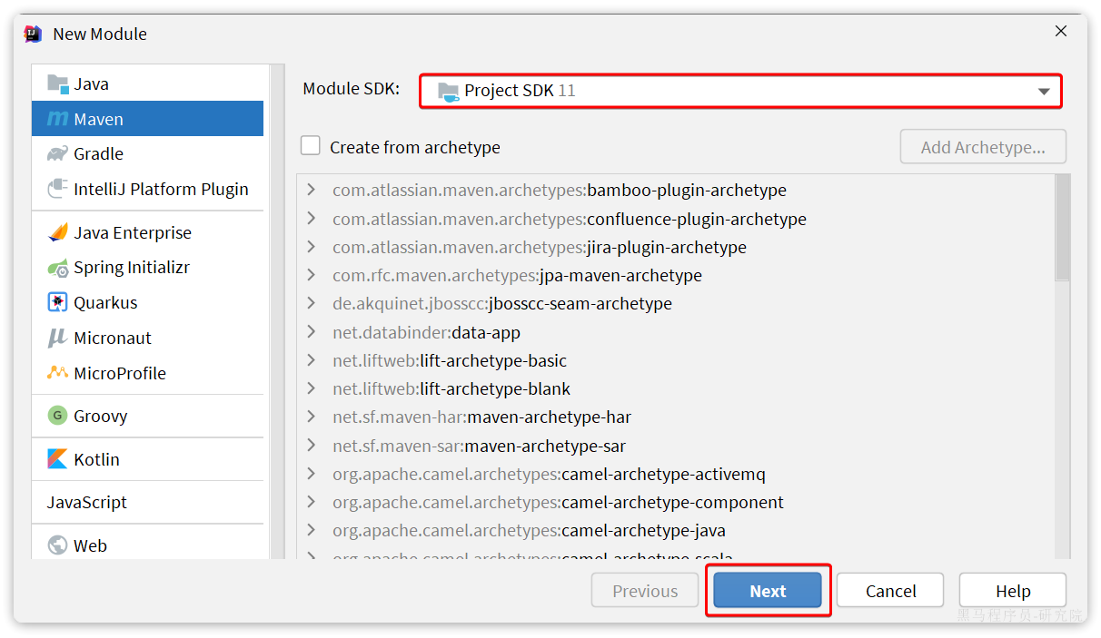
Task: Expand camel-archetype-activemq entry
Action: [312, 474]
